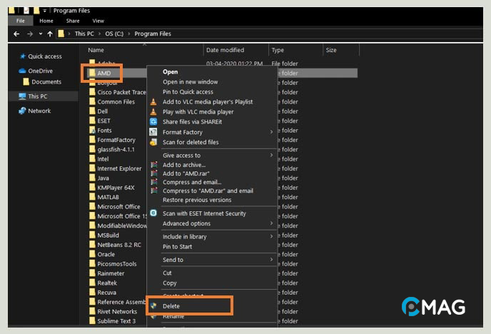The width and height of the screenshot is (491, 334).
Task: Click the Format Factory icon in context menu
Action: point(153,132)
